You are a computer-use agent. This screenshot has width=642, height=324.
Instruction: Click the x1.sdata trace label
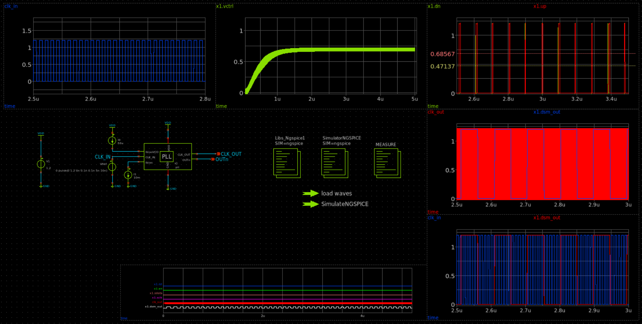click(x=156, y=293)
